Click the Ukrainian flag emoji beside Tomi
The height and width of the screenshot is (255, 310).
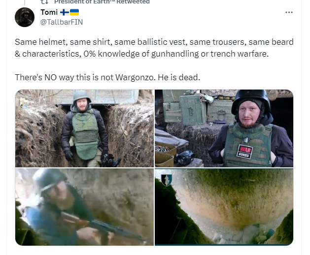pos(74,12)
